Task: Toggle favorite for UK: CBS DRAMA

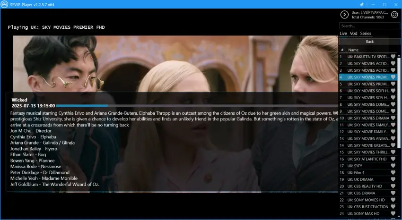Action: coord(393,193)
